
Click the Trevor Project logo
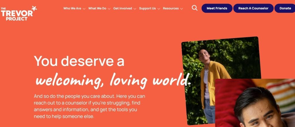[19, 13]
